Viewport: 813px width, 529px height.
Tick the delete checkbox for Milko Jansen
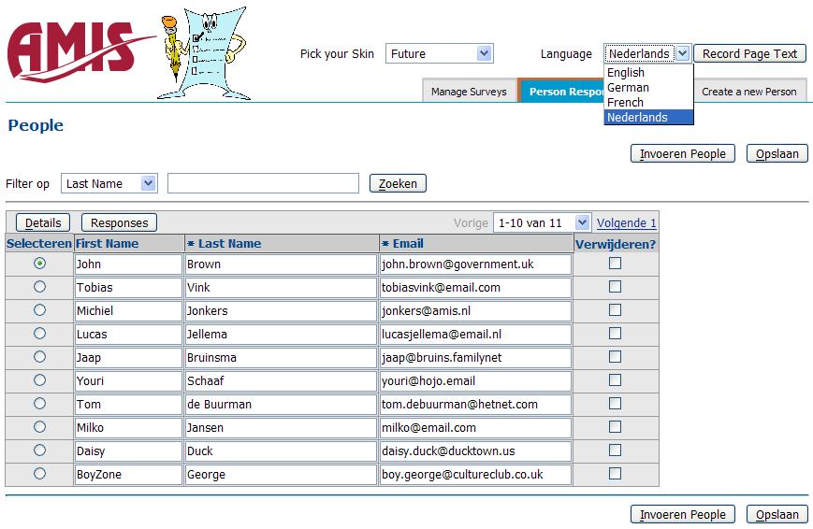[x=615, y=427]
